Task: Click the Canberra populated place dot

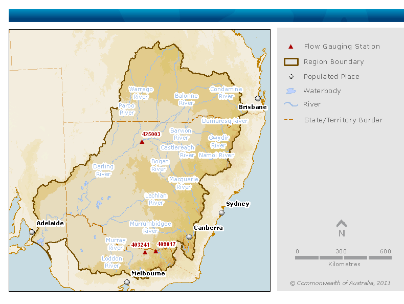Action: [189, 236]
